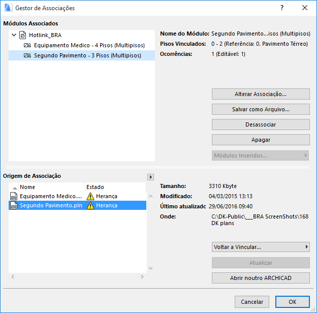Click the Hotlink_BRA file icon
The image size is (317, 313).
point(23,35)
